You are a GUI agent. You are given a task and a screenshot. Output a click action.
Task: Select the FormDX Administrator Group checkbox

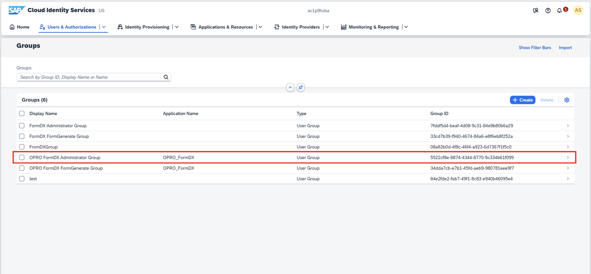click(22, 126)
